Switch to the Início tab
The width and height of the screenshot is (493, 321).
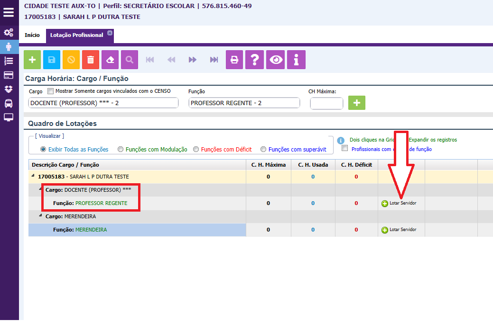point(32,35)
